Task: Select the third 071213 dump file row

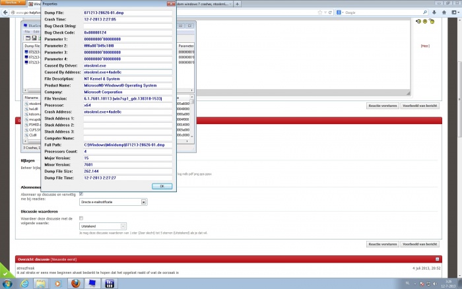Action: click(x=32, y=63)
